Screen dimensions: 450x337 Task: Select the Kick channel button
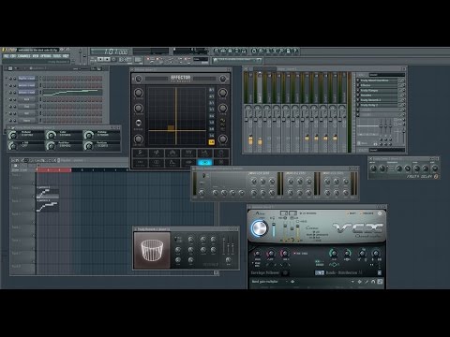coord(27,99)
